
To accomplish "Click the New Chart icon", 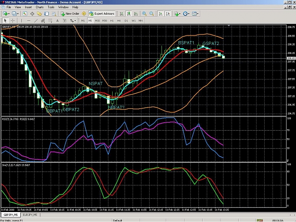I will point(5,14).
